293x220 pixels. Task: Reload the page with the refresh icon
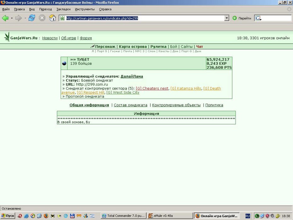pyautogui.click(x=32, y=18)
